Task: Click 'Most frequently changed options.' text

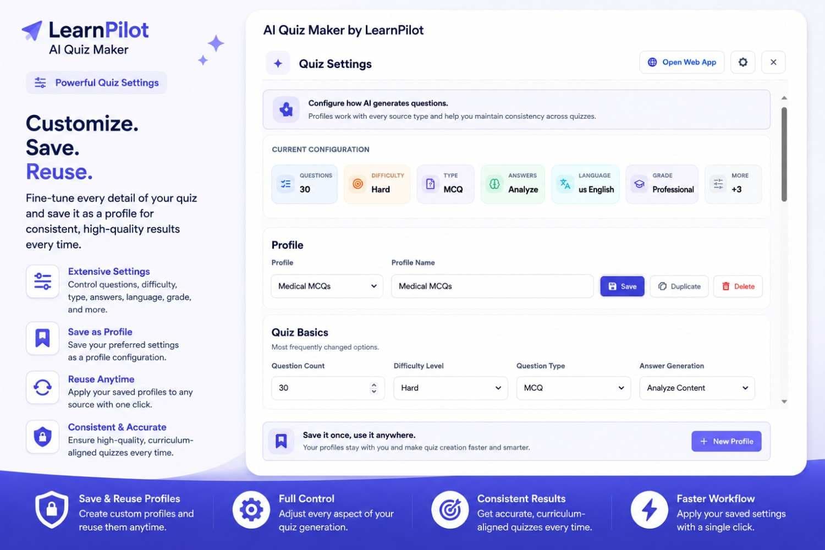Action: (325, 347)
